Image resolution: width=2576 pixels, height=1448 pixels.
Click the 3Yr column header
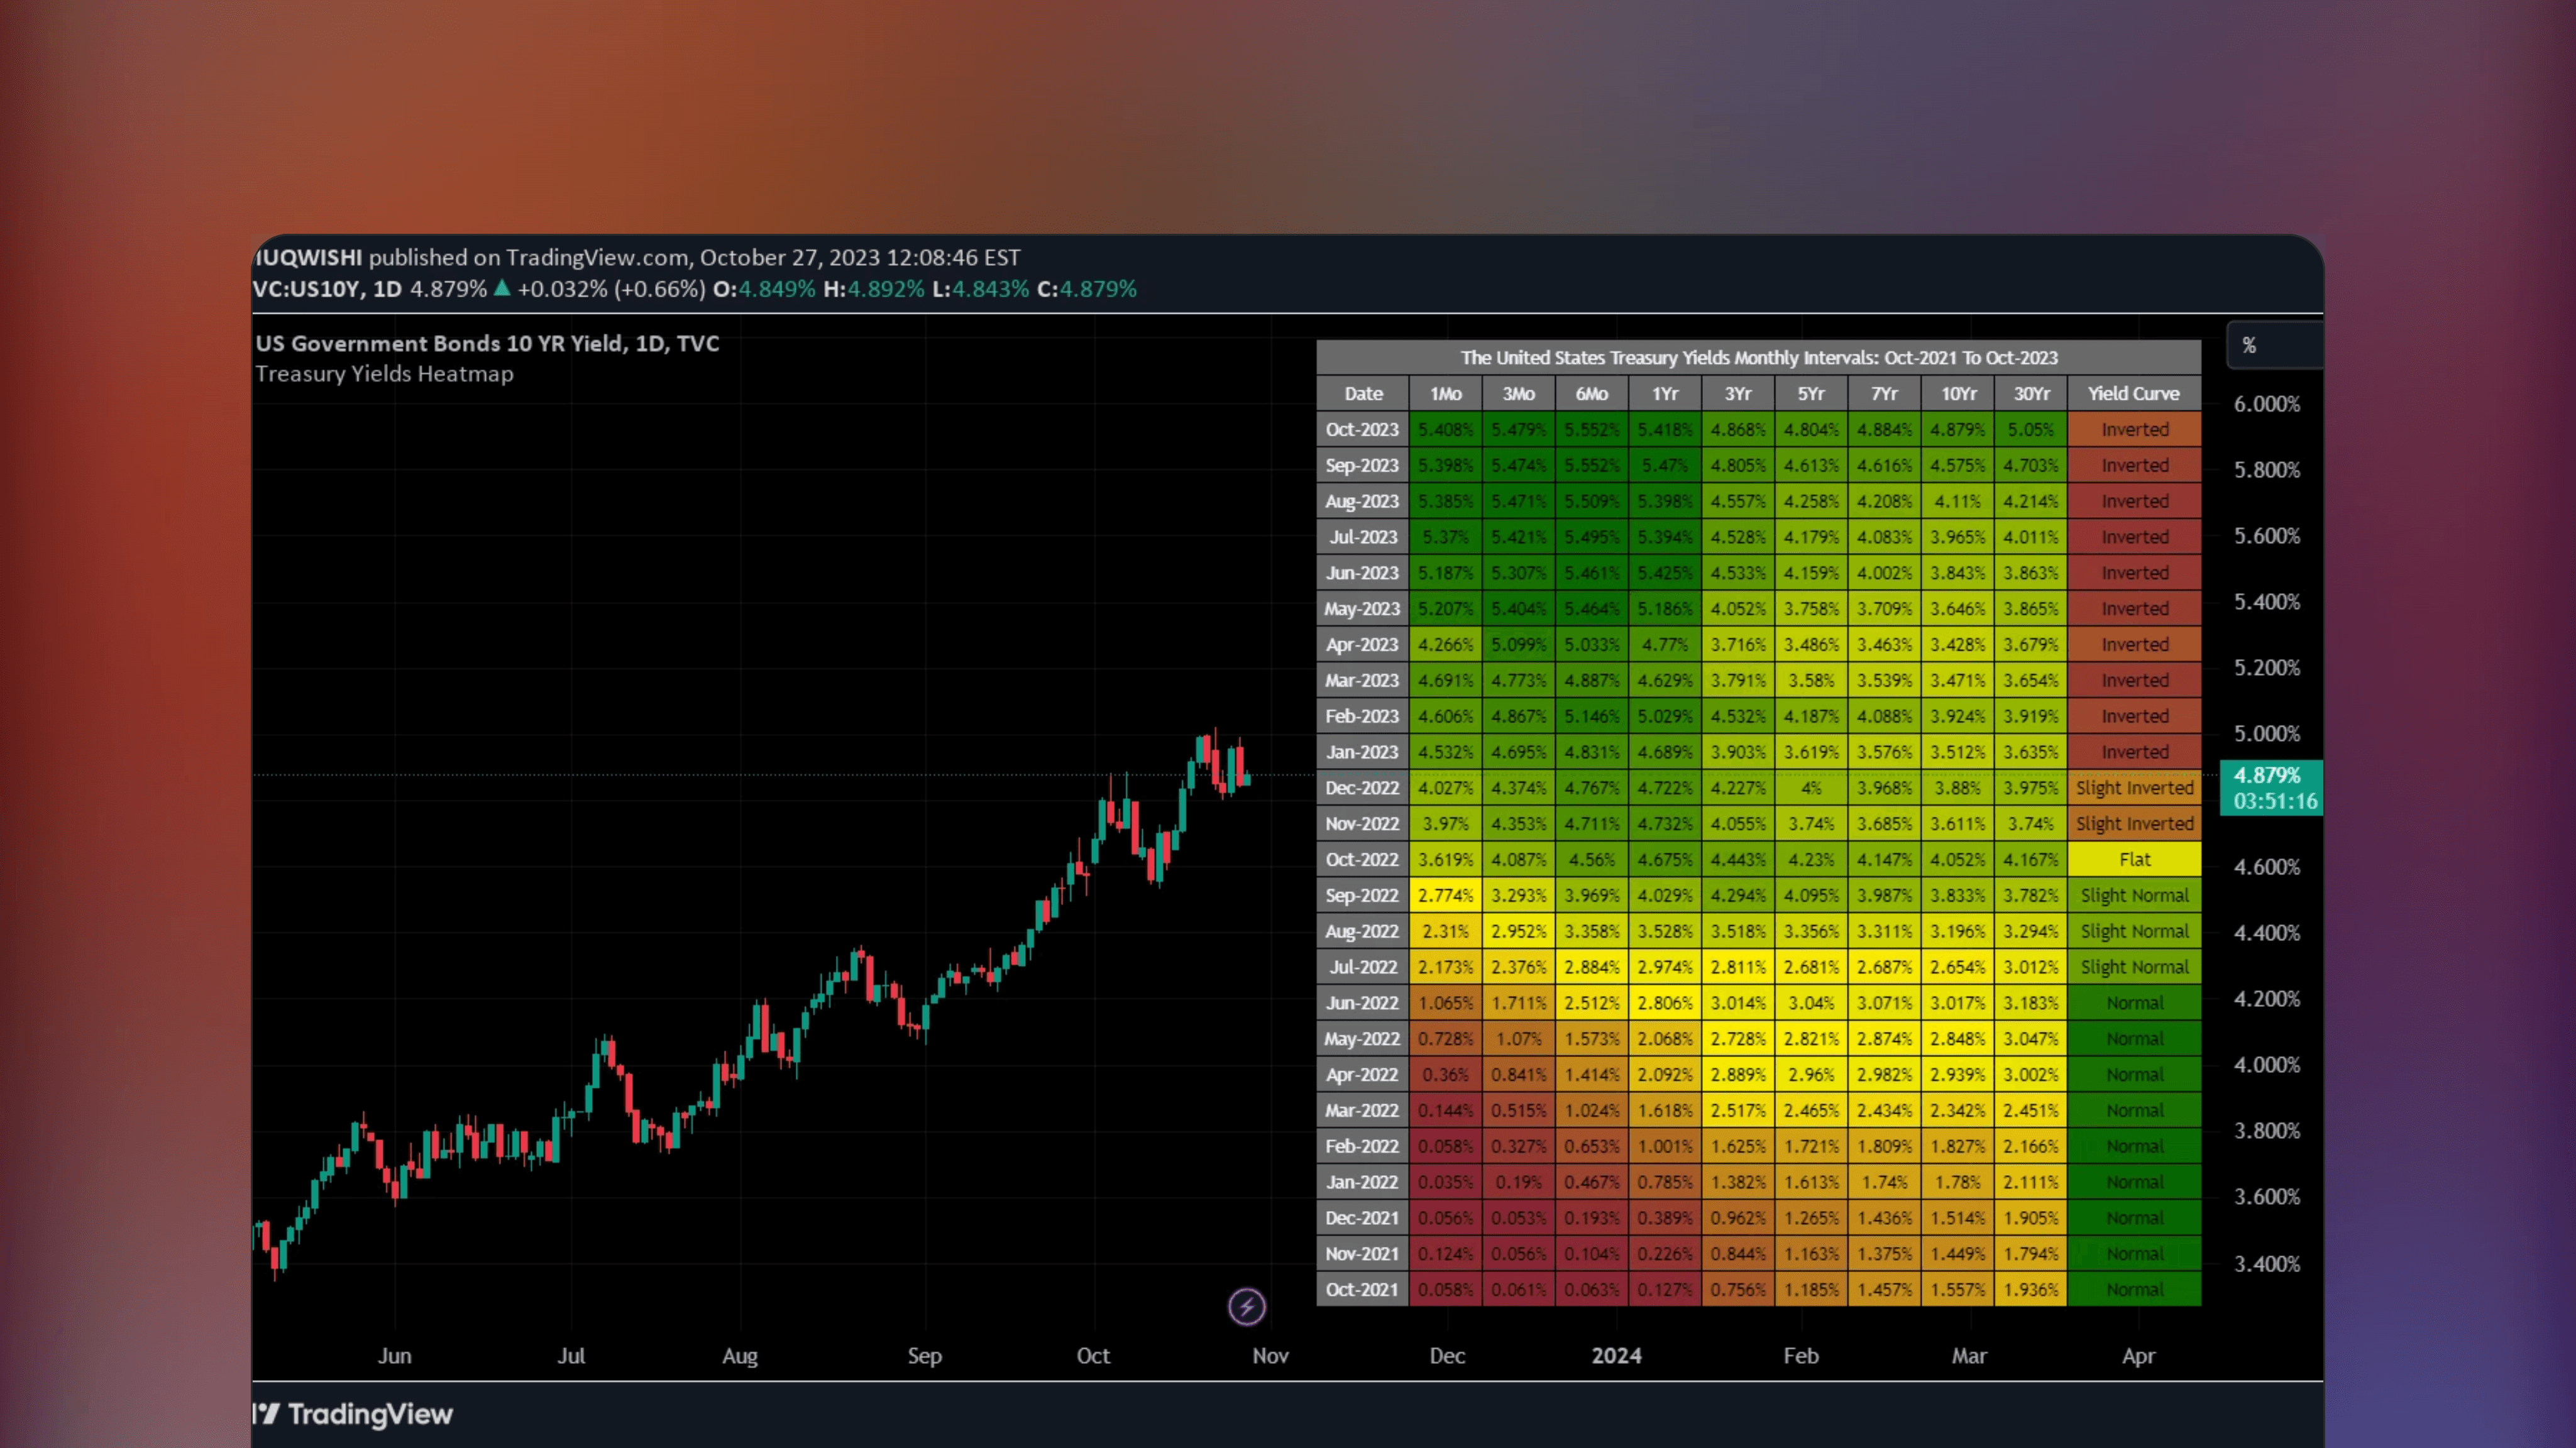[x=1738, y=393]
